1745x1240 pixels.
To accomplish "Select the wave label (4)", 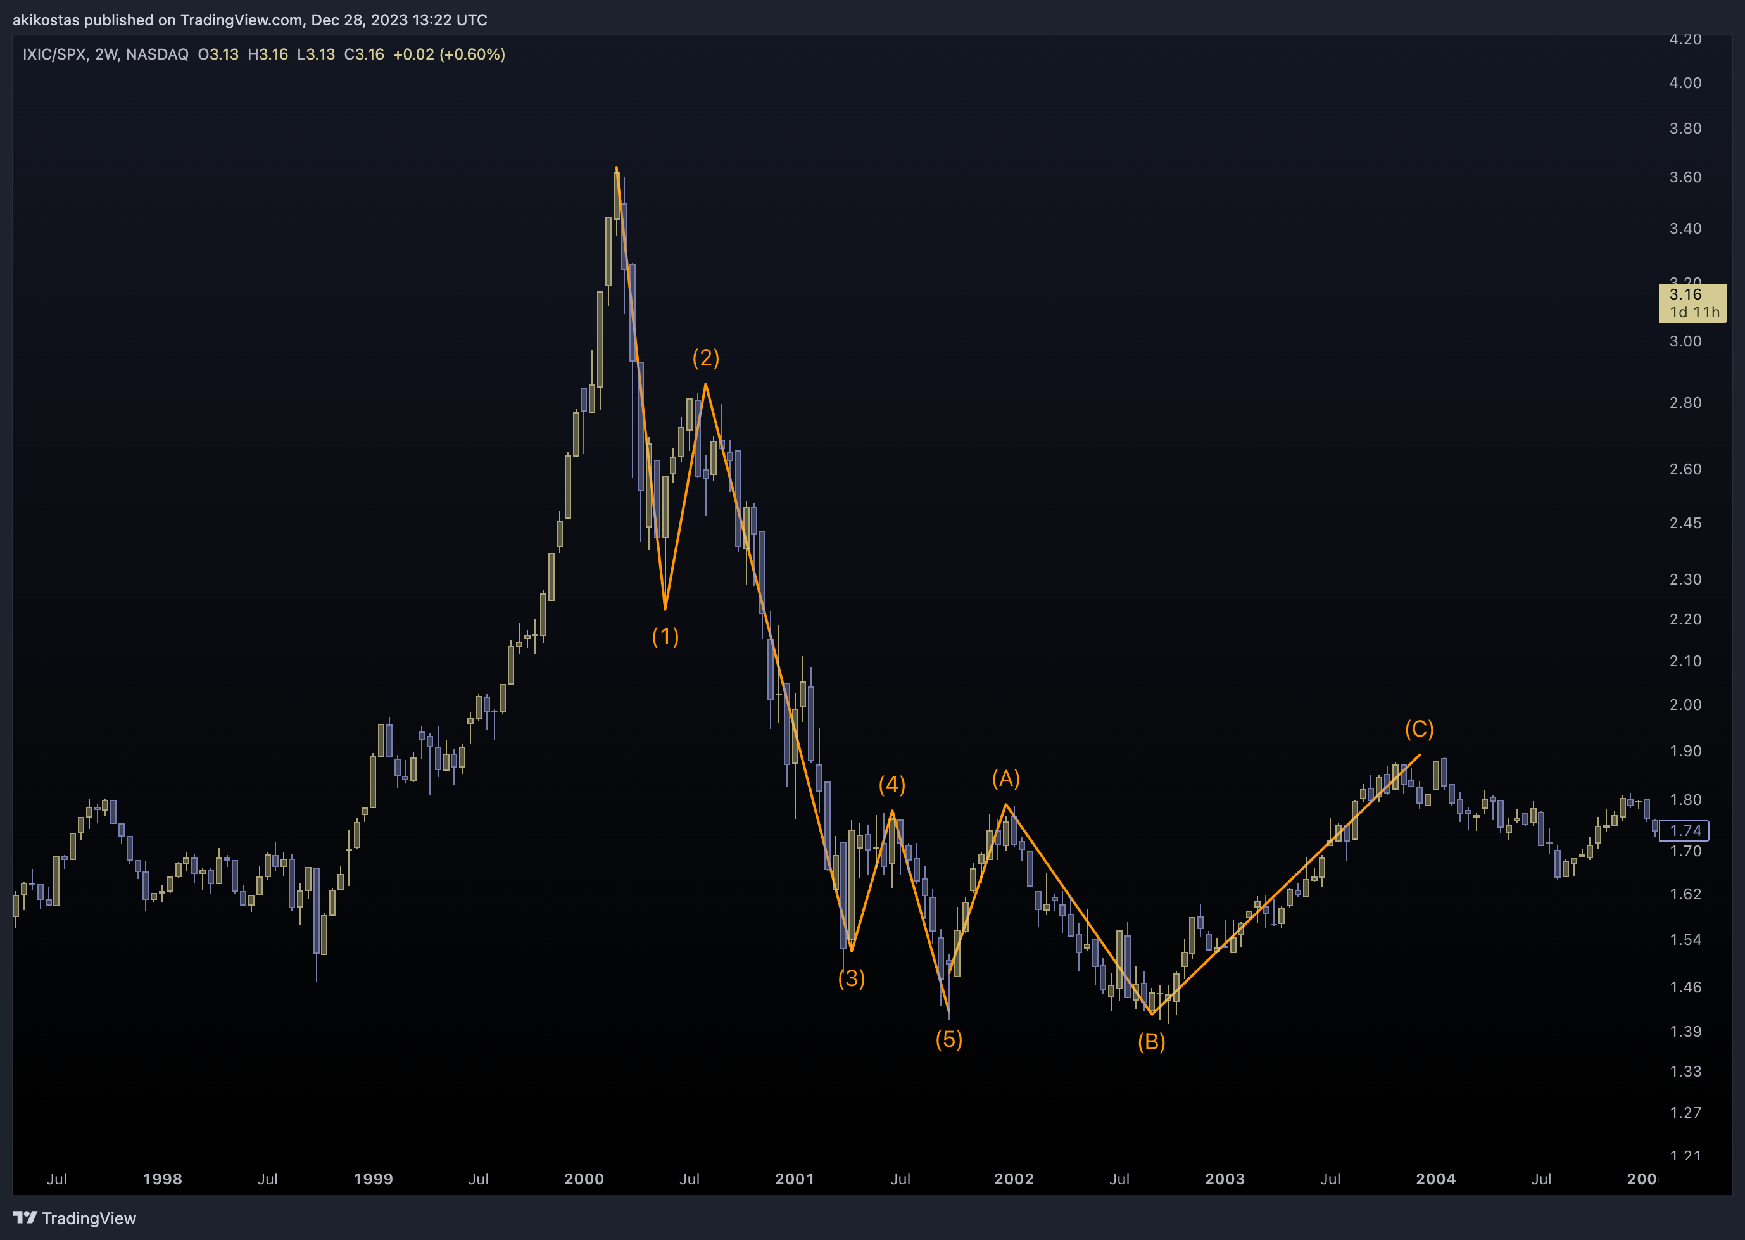I will tap(891, 784).
